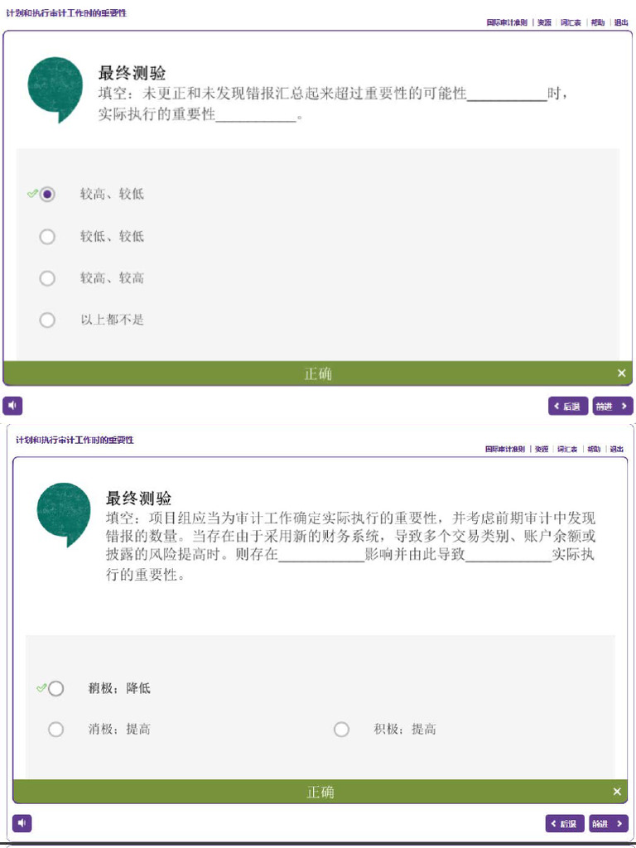636x848 pixels.
Task: Select the 较高、较低 radio option
Action: tap(47, 194)
